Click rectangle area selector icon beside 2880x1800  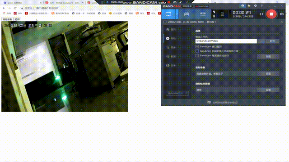point(165,22)
